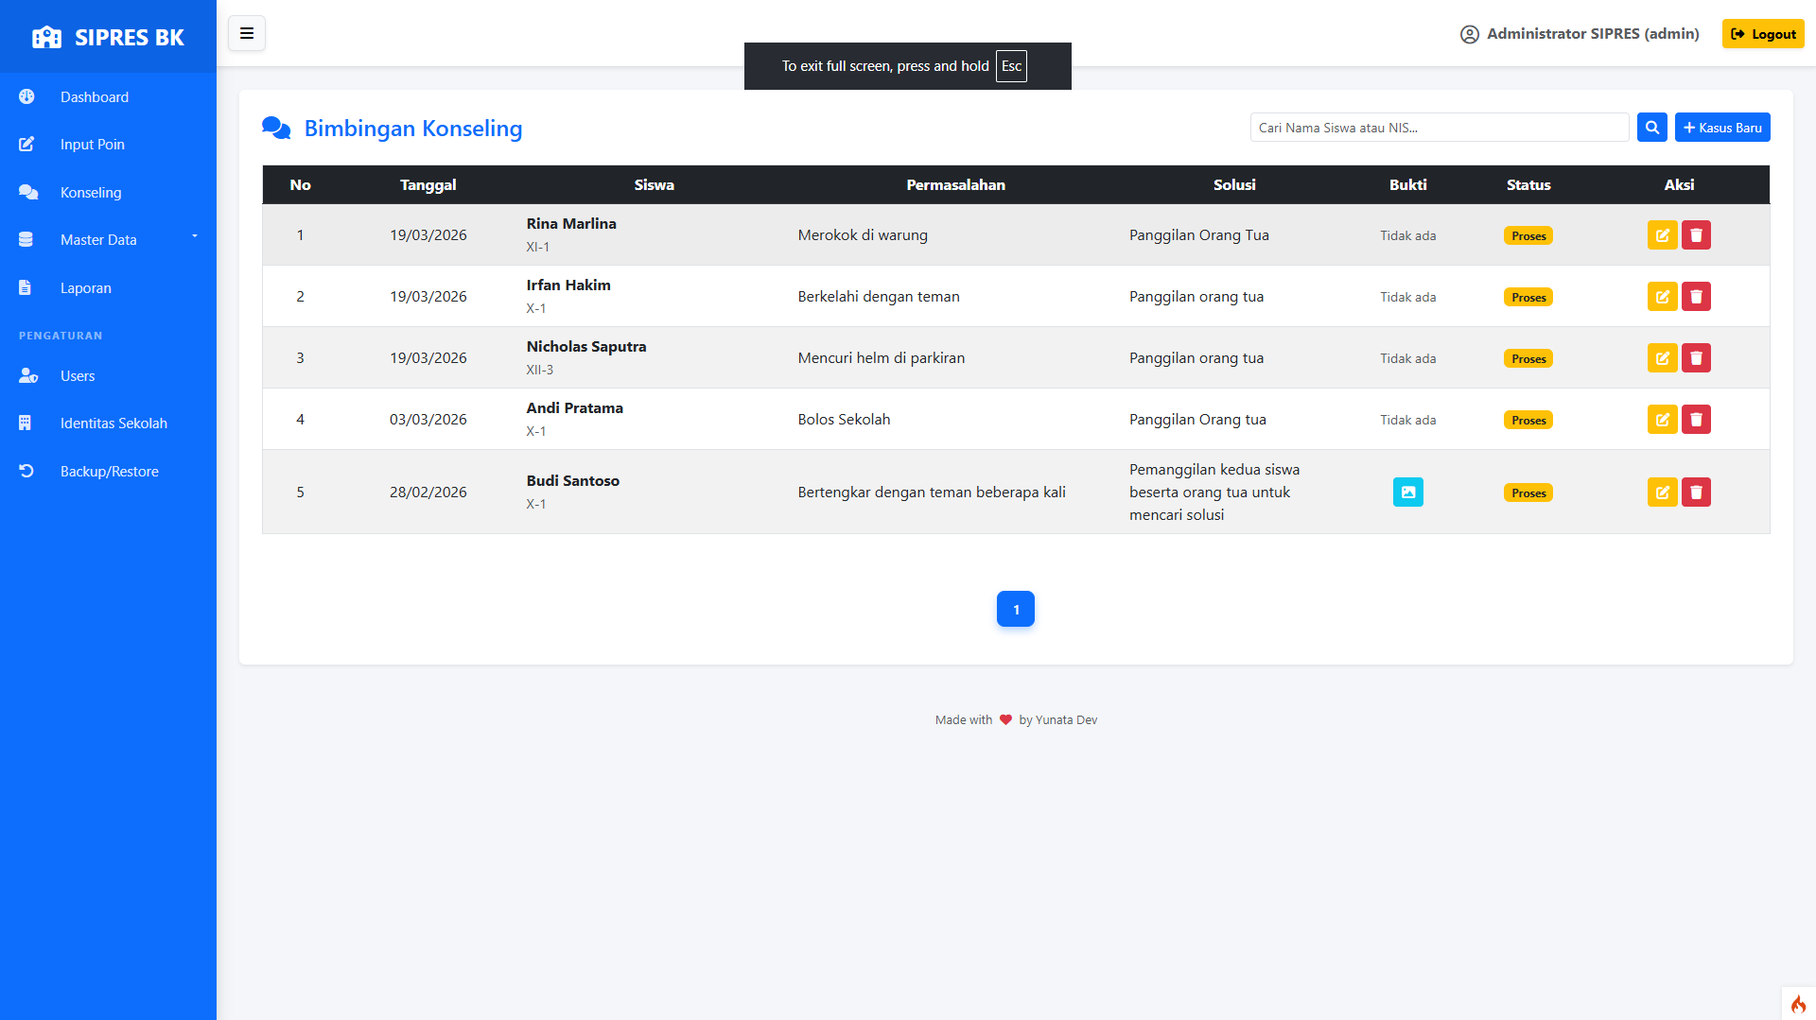Open Backup/Restore settings

coord(110,472)
